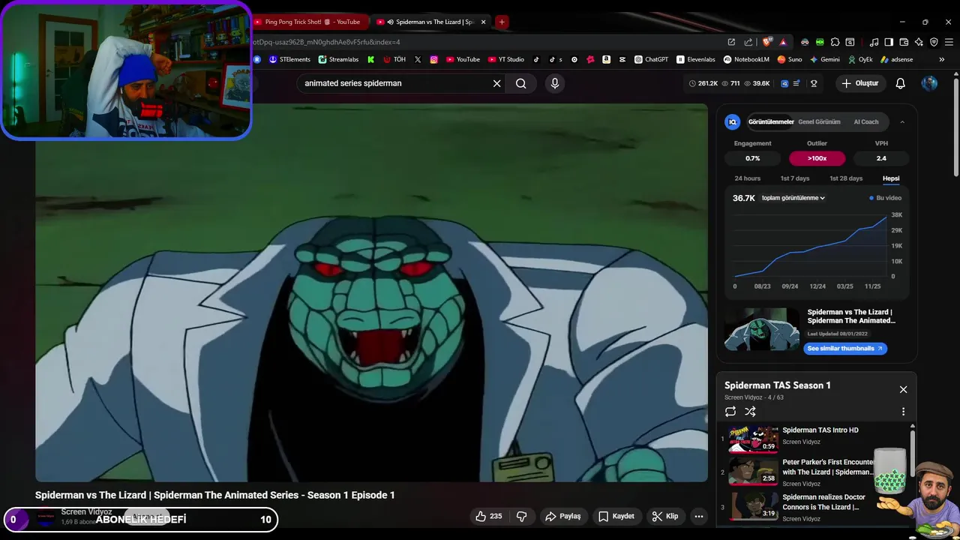Open the YouTube notifications bell

coord(900,83)
